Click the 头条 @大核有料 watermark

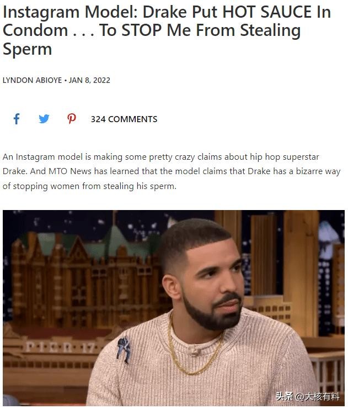click(x=308, y=397)
